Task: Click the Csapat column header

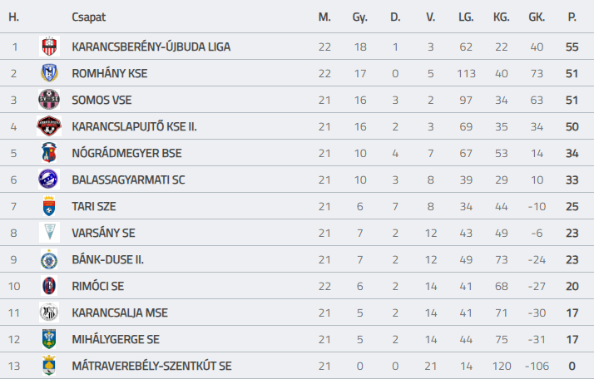Action: 89,17
